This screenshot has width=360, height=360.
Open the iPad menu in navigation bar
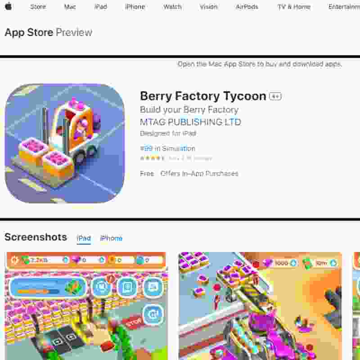[100, 7]
